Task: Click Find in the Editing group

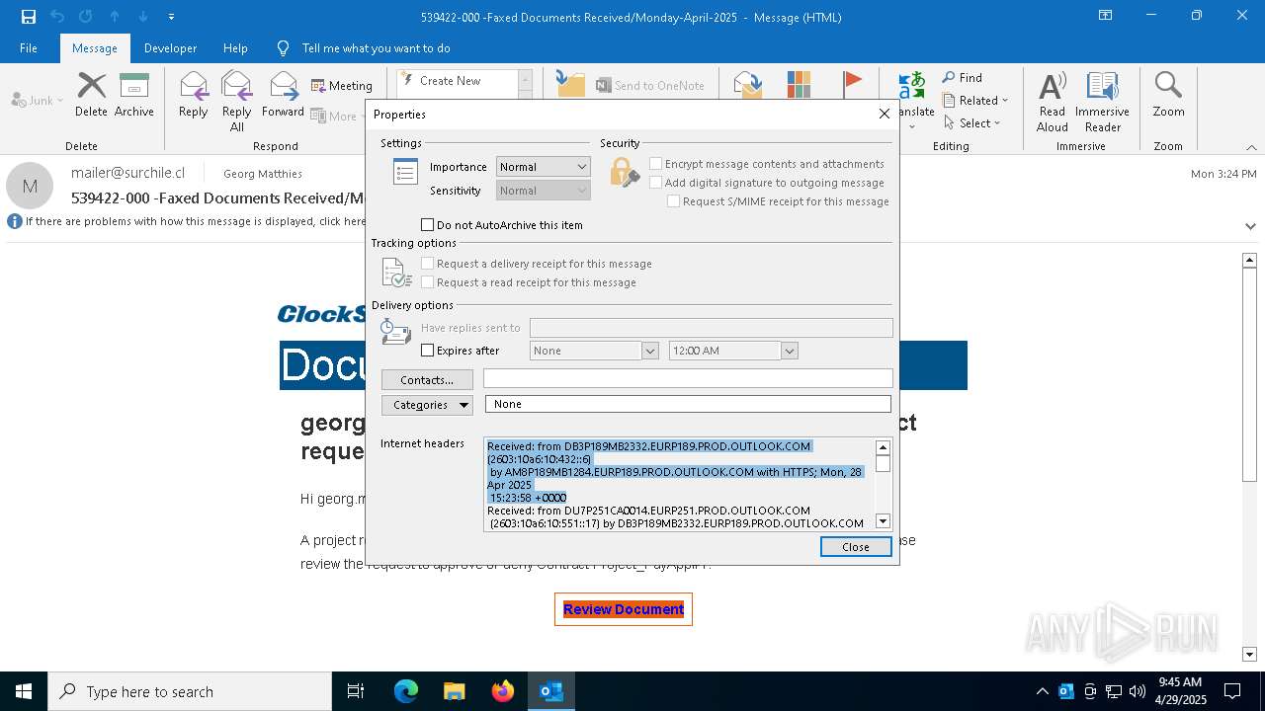Action: point(963,78)
